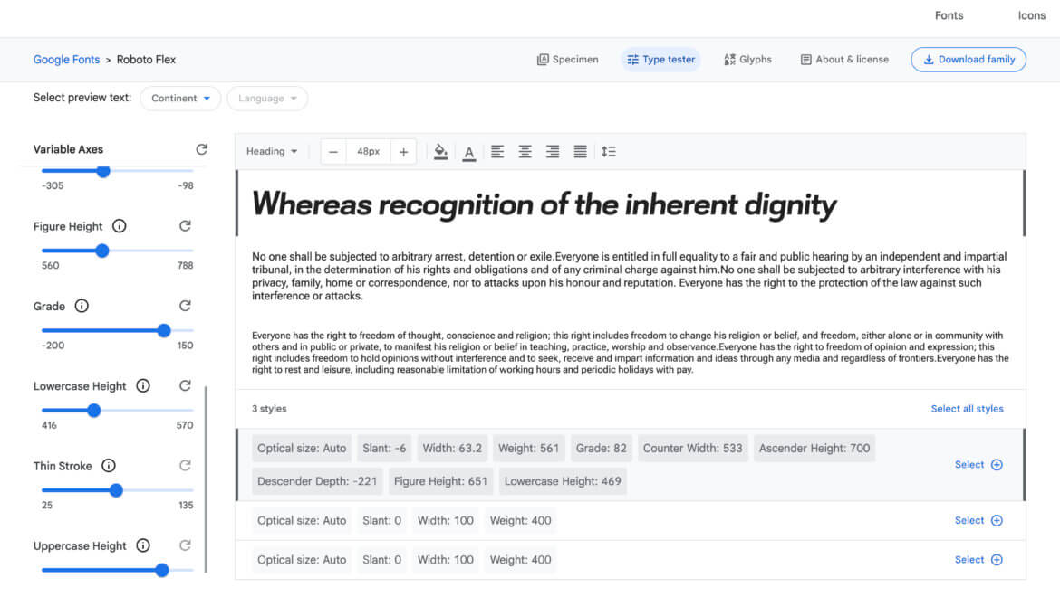Open the background color tool
Viewport: 1060px width, 597px height.
(441, 151)
